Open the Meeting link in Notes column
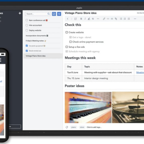Screen dimensions: 144x144 (140, 72)
